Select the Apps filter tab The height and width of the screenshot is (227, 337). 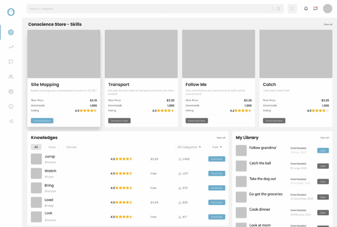[52, 147]
